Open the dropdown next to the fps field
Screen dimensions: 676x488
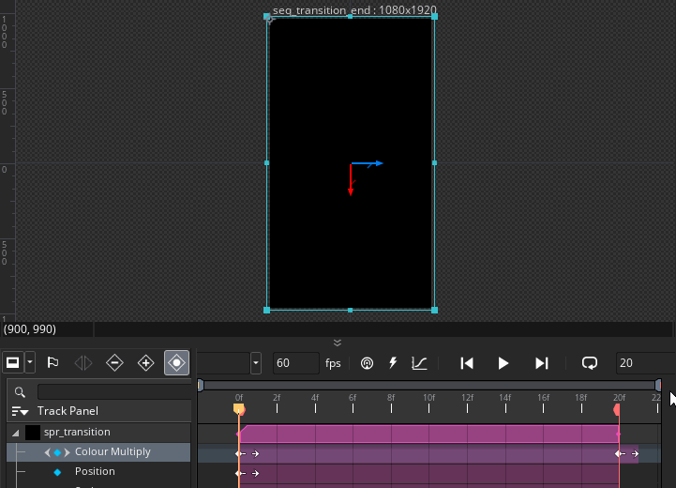click(x=256, y=363)
